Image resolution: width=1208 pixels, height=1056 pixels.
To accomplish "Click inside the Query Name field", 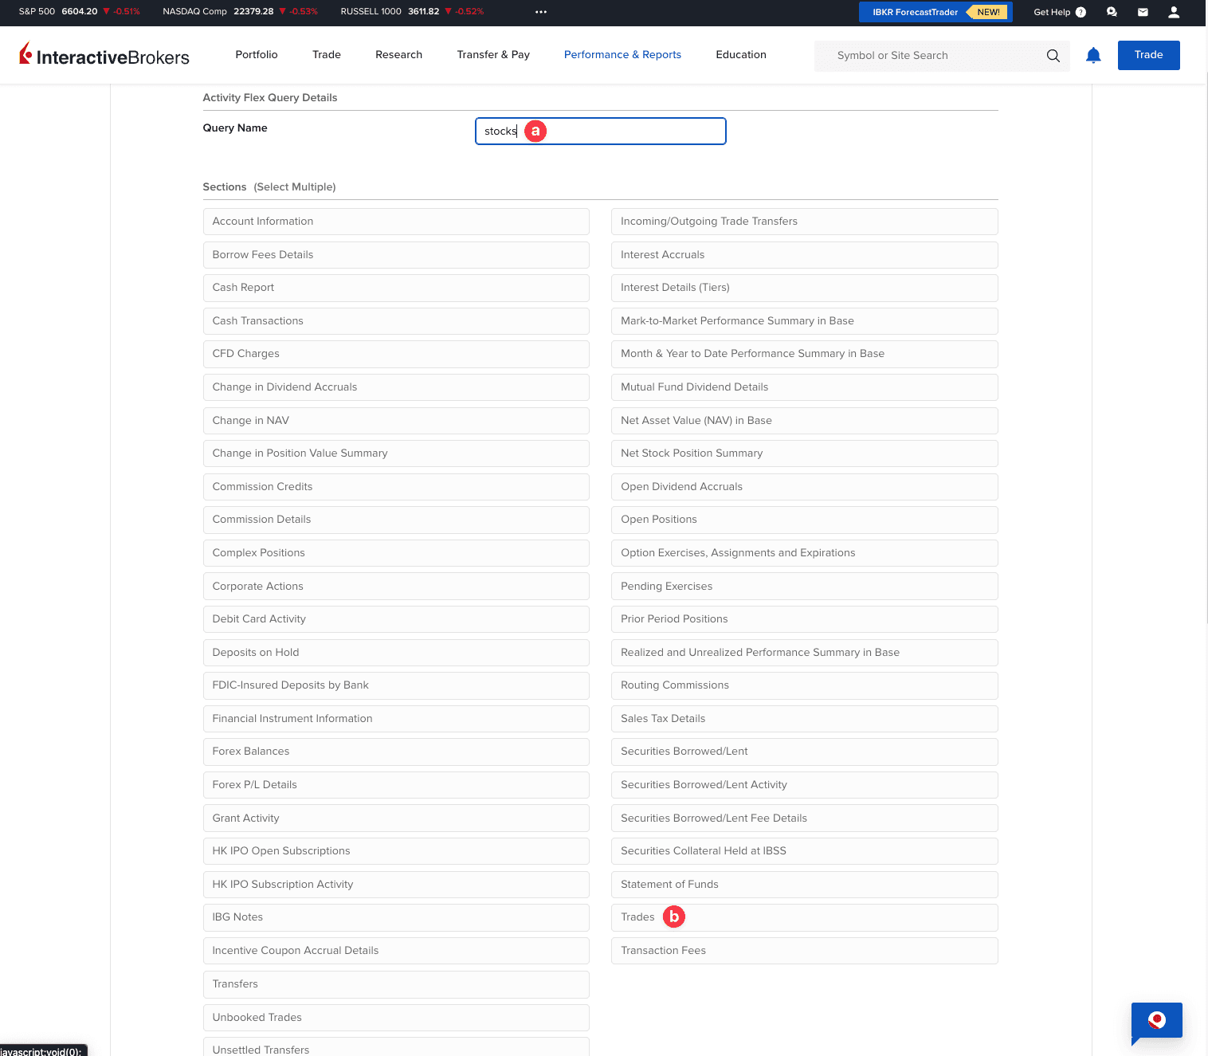I will (600, 131).
